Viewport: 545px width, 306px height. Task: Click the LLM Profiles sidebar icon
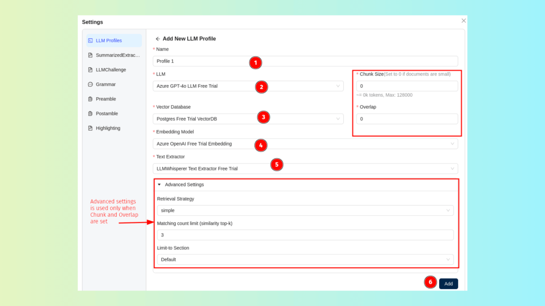tap(90, 40)
